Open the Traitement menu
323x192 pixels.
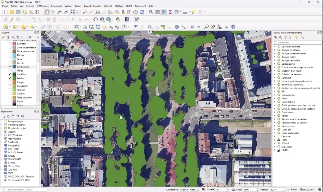click(x=140, y=6)
